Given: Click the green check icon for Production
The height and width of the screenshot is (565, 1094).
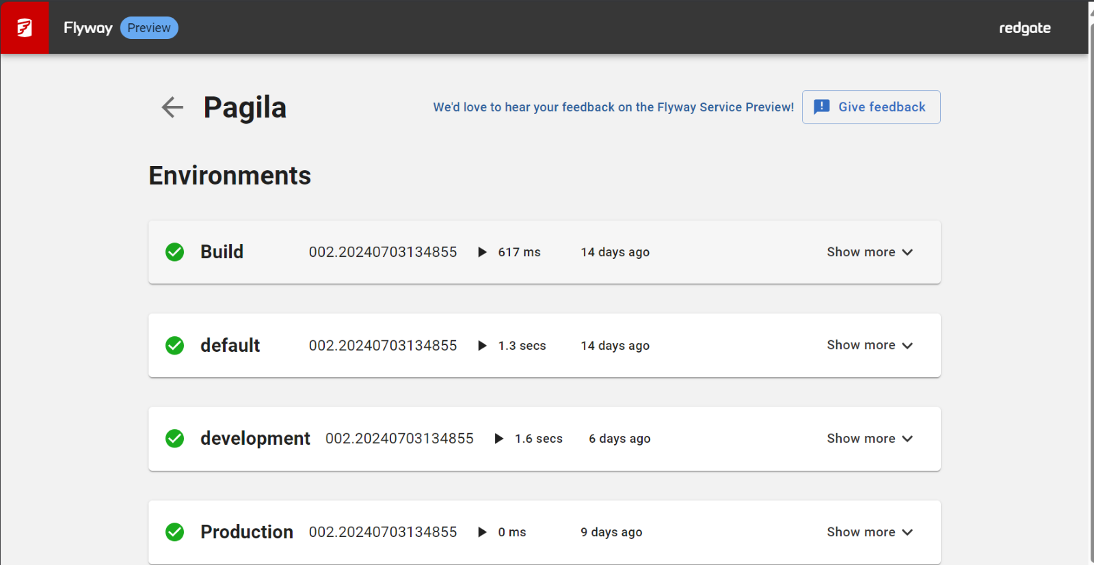Looking at the screenshot, I should 175,532.
